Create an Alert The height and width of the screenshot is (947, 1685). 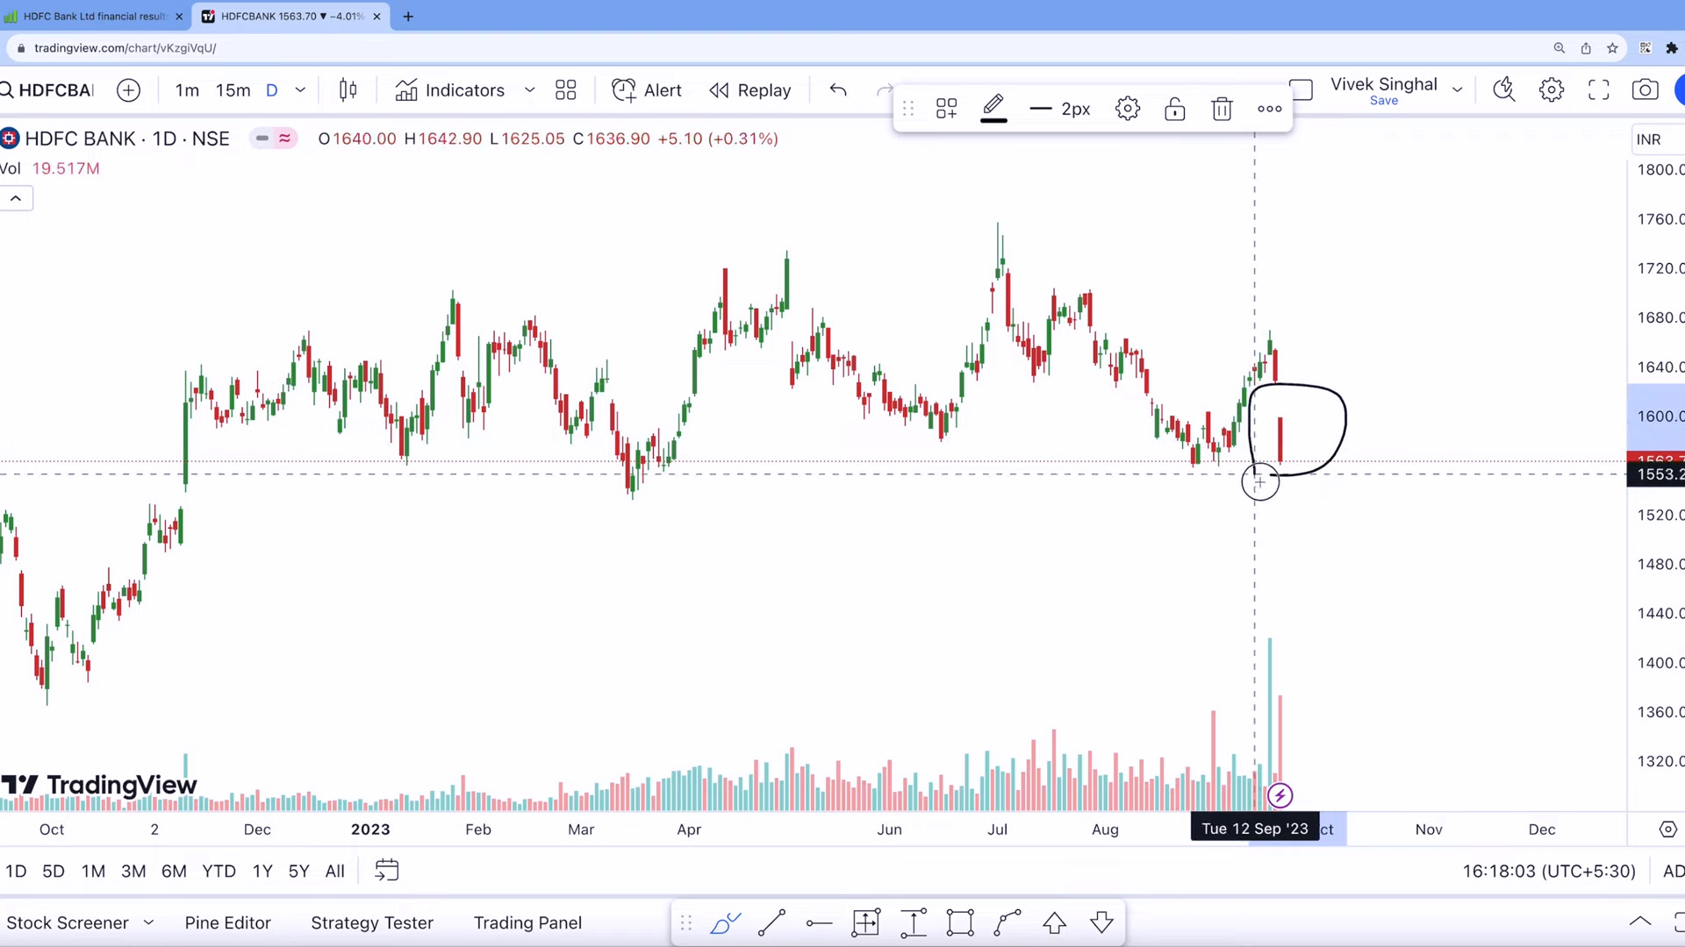click(647, 90)
